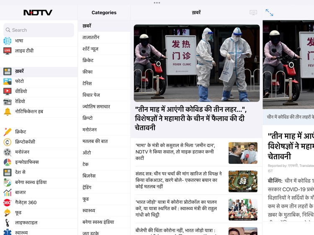
Task: Click नोटिफिकेशन हब label in sidebar
Action: (29, 112)
